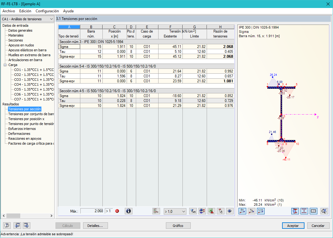Select the 0.976 ratio cell

tap(220, 106)
